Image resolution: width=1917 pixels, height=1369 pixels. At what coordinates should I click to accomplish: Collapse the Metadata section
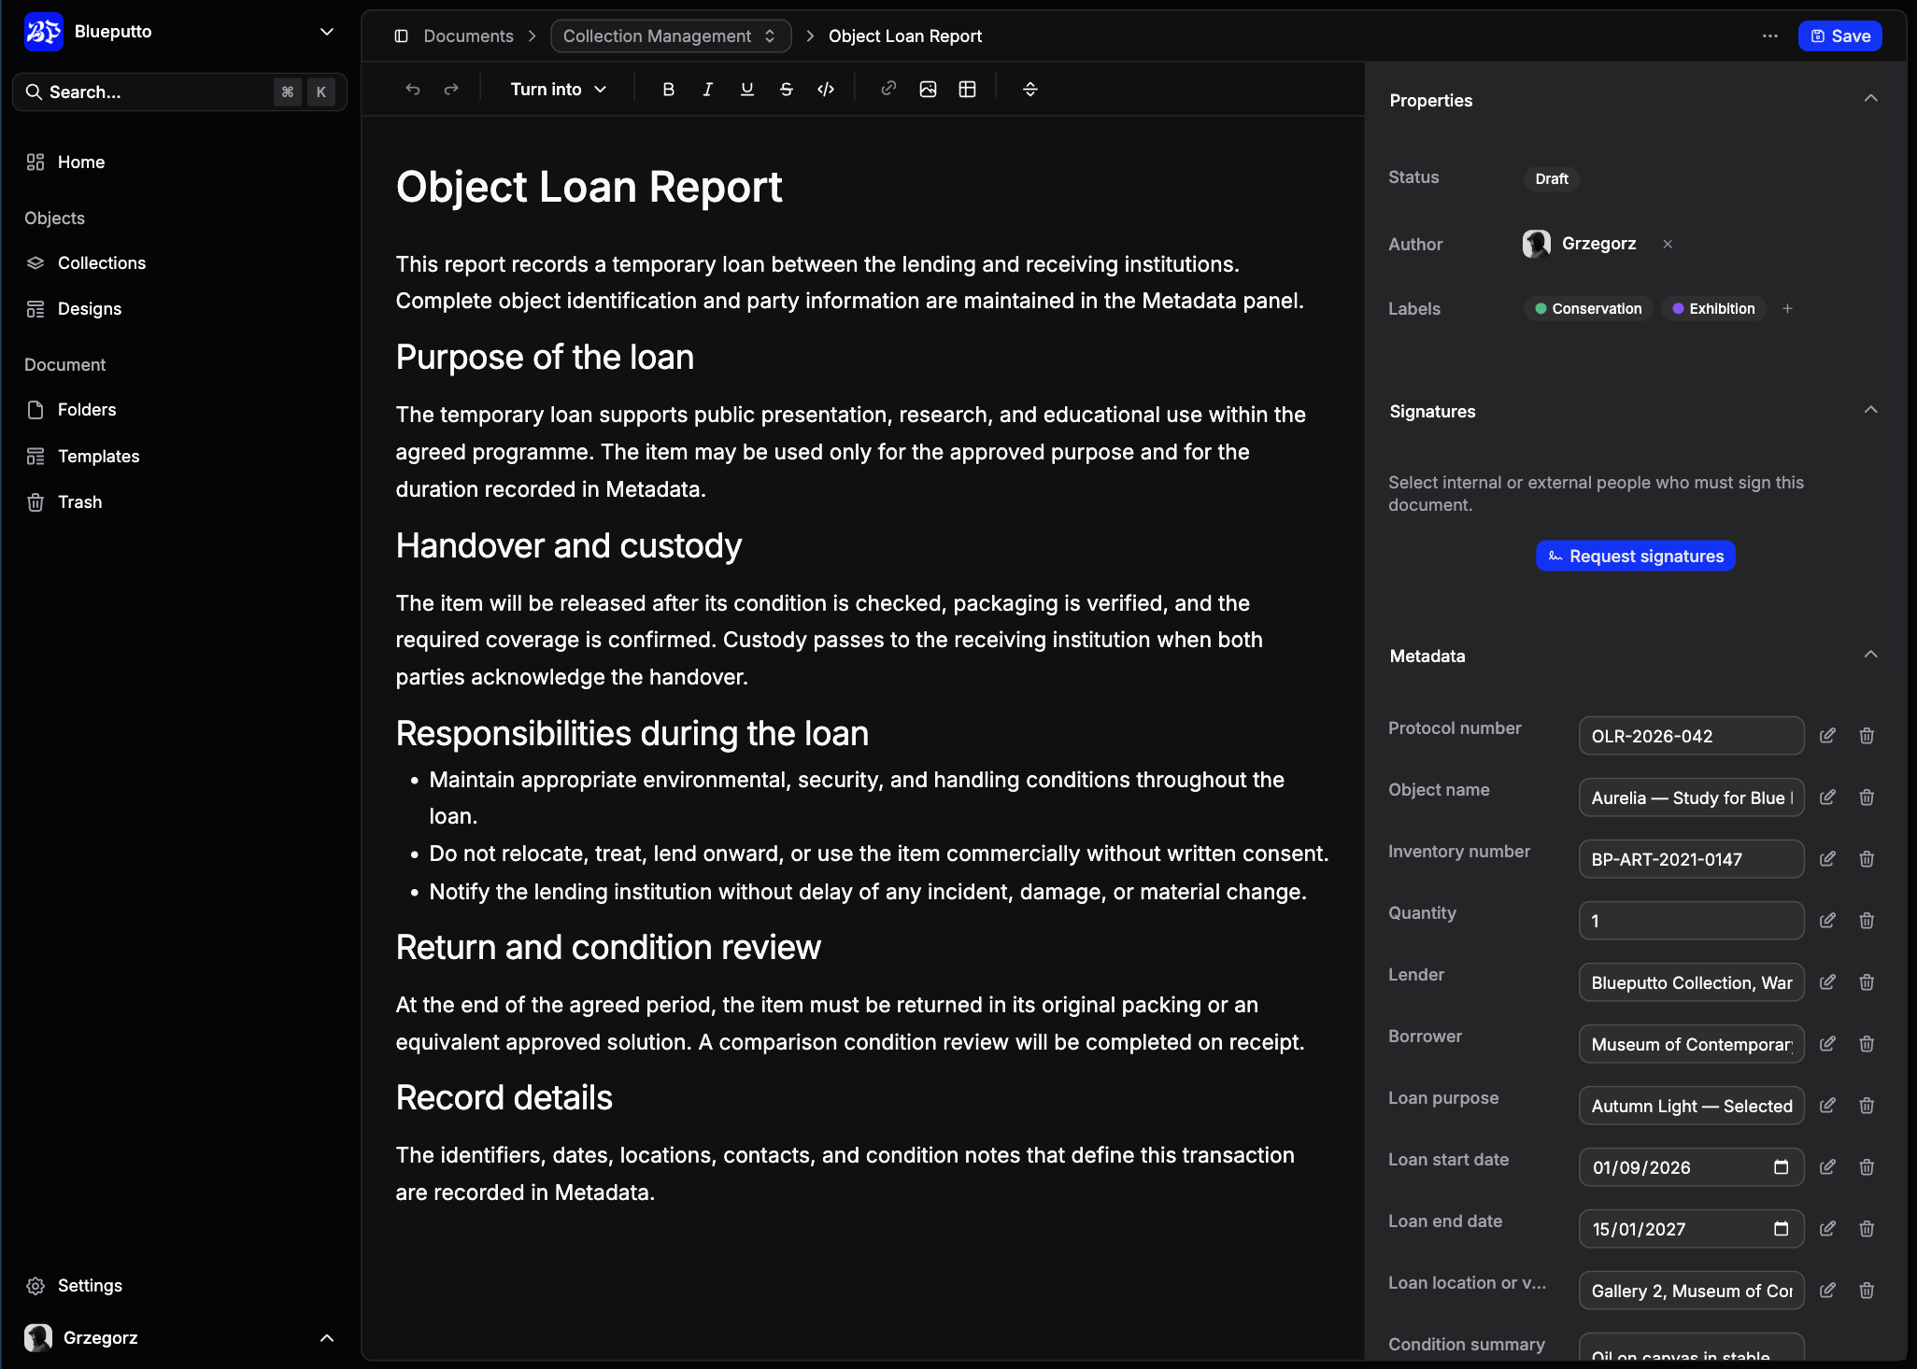pos(1870,655)
